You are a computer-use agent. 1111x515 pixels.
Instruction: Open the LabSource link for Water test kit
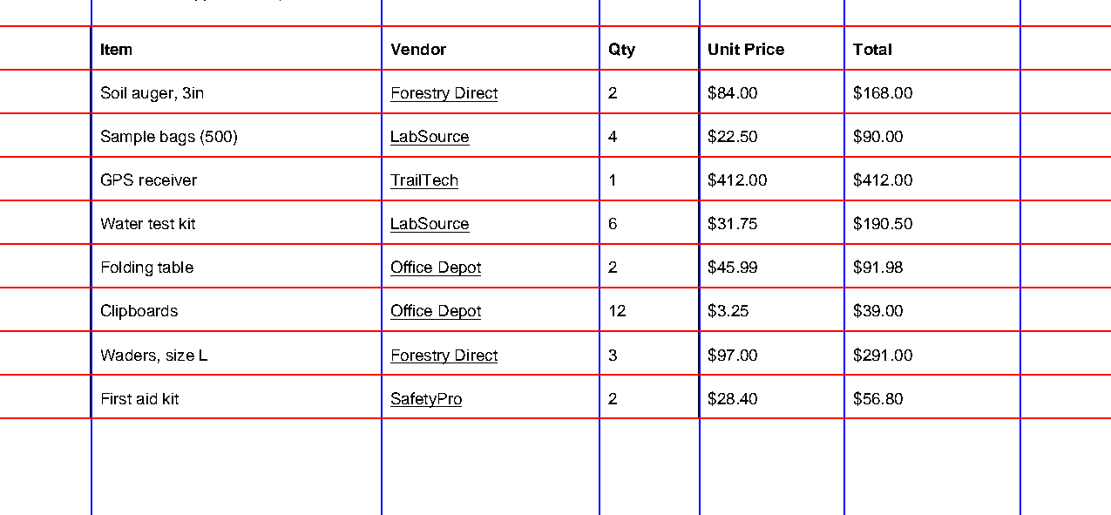pos(430,224)
